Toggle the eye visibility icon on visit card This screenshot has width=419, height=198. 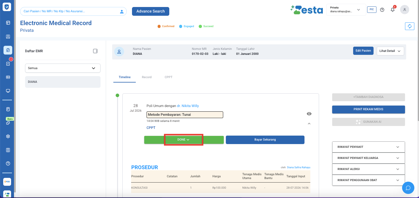(309, 114)
